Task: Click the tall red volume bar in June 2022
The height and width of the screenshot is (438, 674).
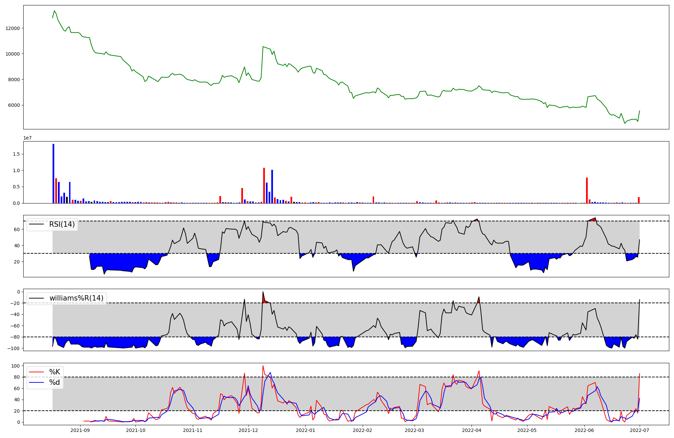Action: 587,190
